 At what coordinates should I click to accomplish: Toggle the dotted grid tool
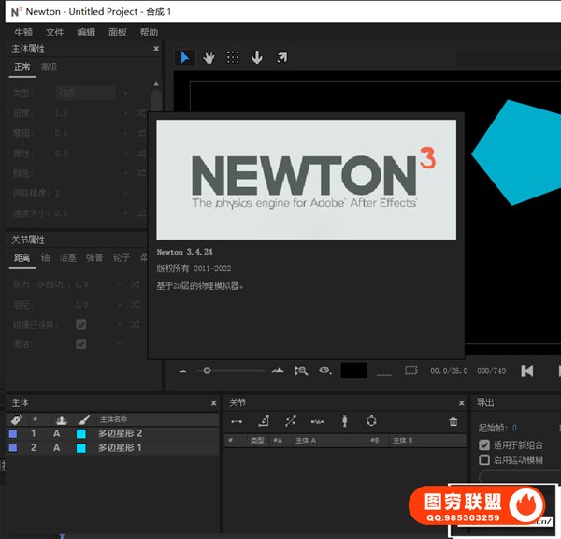click(233, 57)
